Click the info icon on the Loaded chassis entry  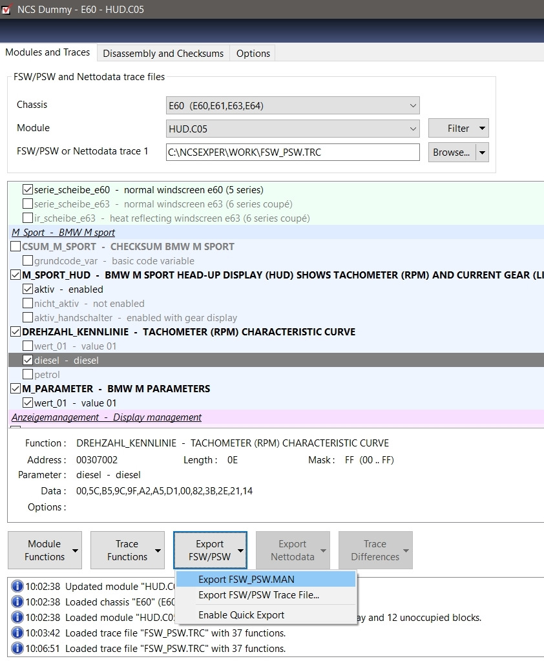(x=17, y=602)
